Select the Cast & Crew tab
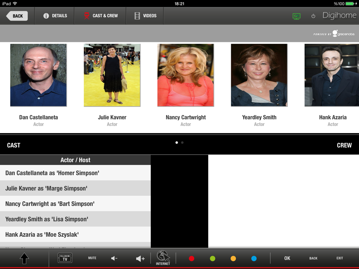Image resolution: width=359 pixels, height=269 pixels. pyautogui.click(x=101, y=16)
